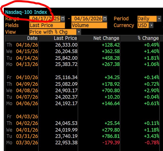
Task: Click last price 24,192.17
Action: [x=66, y=103]
